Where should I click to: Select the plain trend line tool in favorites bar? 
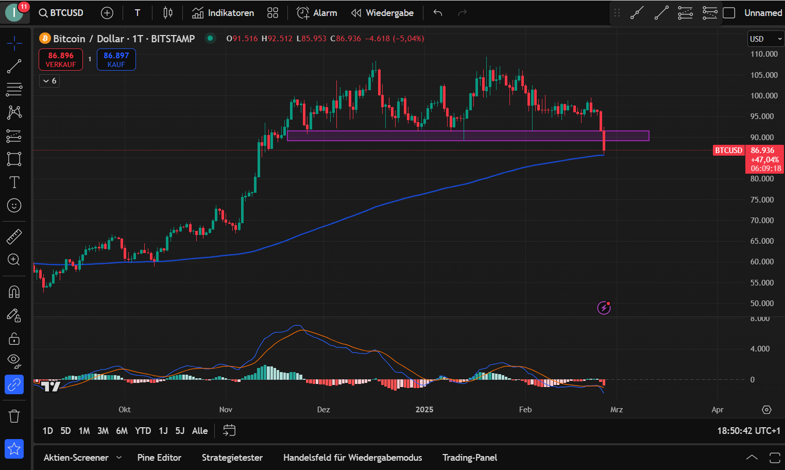click(x=661, y=13)
